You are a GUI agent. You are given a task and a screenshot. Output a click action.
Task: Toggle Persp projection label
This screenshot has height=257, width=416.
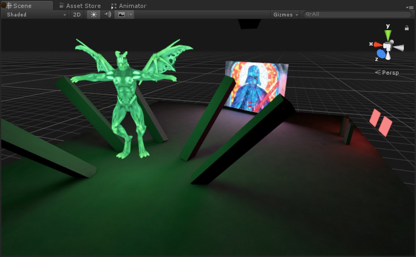pyautogui.click(x=387, y=73)
